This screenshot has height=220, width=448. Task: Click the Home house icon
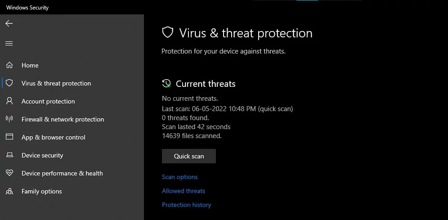[9, 65]
